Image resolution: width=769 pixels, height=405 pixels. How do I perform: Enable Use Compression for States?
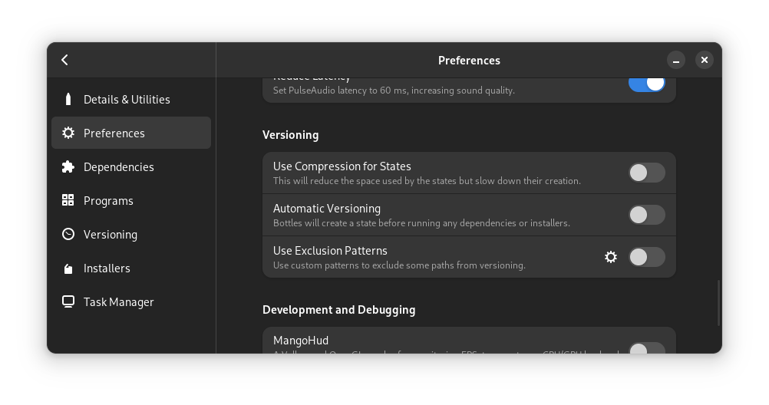tap(646, 173)
